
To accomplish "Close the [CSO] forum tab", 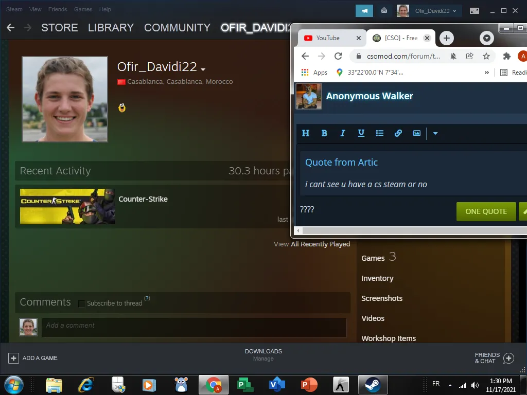I will (427, 38).
